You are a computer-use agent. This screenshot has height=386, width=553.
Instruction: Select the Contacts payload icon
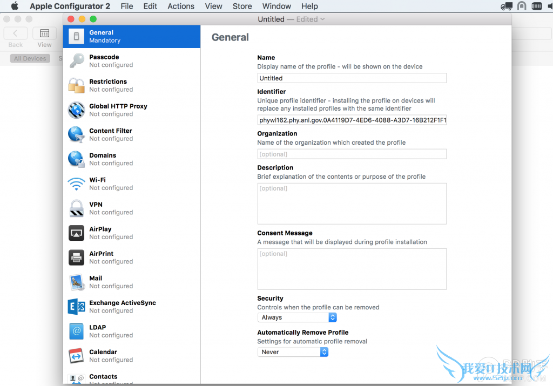pyautogui.click(x=76, y=379)
